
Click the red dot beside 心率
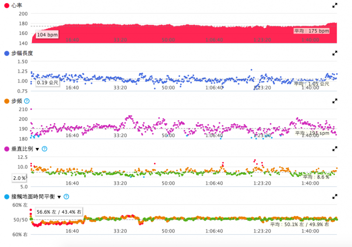[7, 5]
